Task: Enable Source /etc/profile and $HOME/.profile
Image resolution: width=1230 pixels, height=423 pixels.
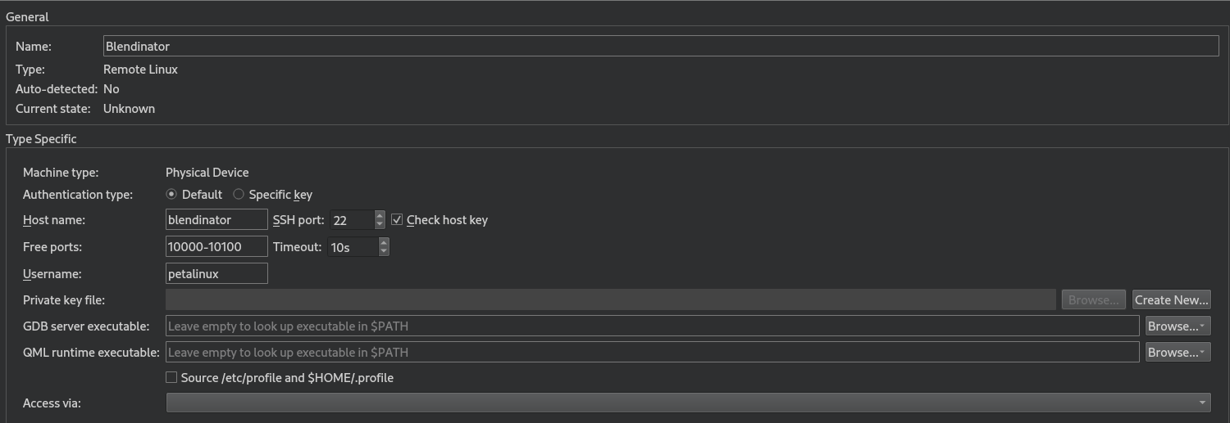Action: [171, 378]
